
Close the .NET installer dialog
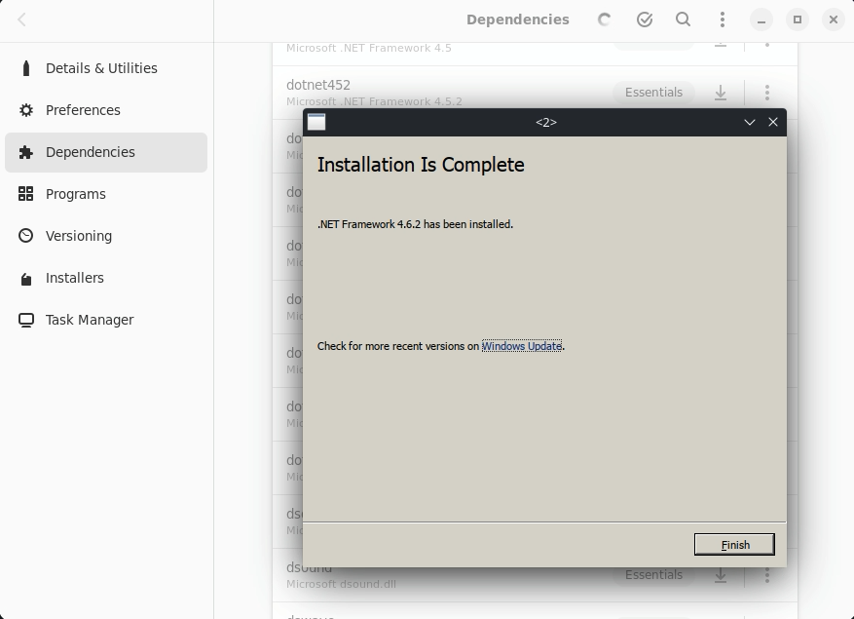coord(773,122)
